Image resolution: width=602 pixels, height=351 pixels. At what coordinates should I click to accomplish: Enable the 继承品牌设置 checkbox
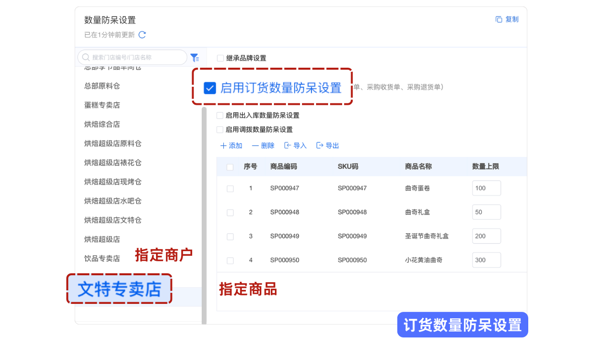point(220,58)
